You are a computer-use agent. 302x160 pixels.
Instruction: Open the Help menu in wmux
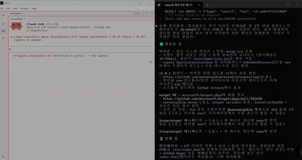pos(34,8)
